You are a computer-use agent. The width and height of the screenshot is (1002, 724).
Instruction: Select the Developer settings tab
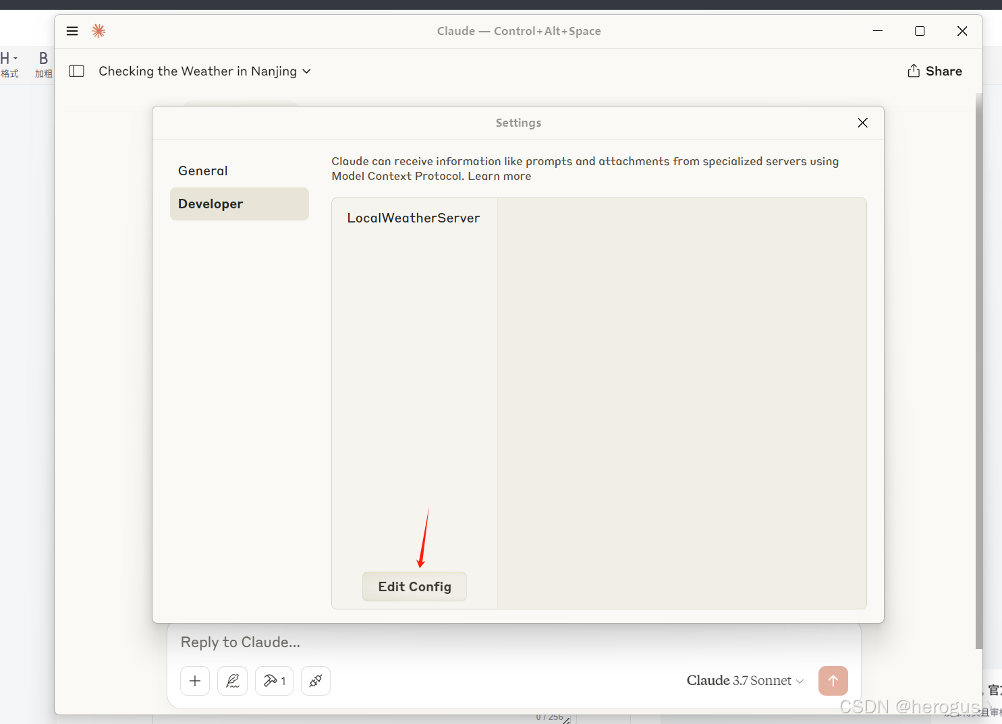pyautogui.click(x=240, y=204)
